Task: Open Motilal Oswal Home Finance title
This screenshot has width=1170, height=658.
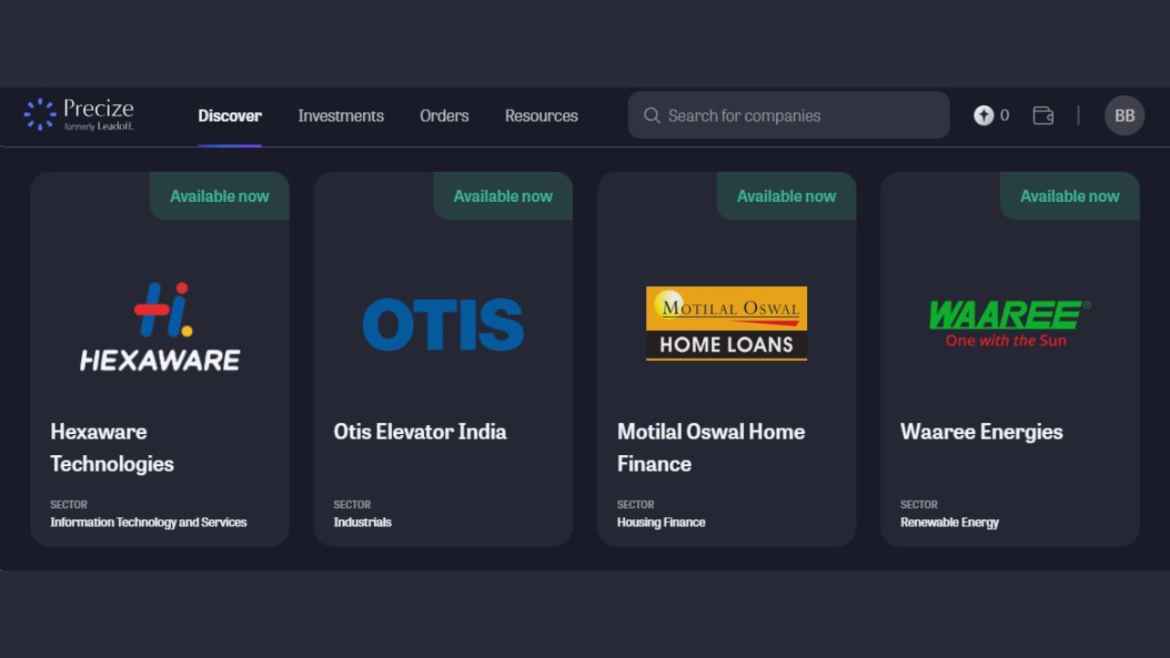Action: (711, 448)
